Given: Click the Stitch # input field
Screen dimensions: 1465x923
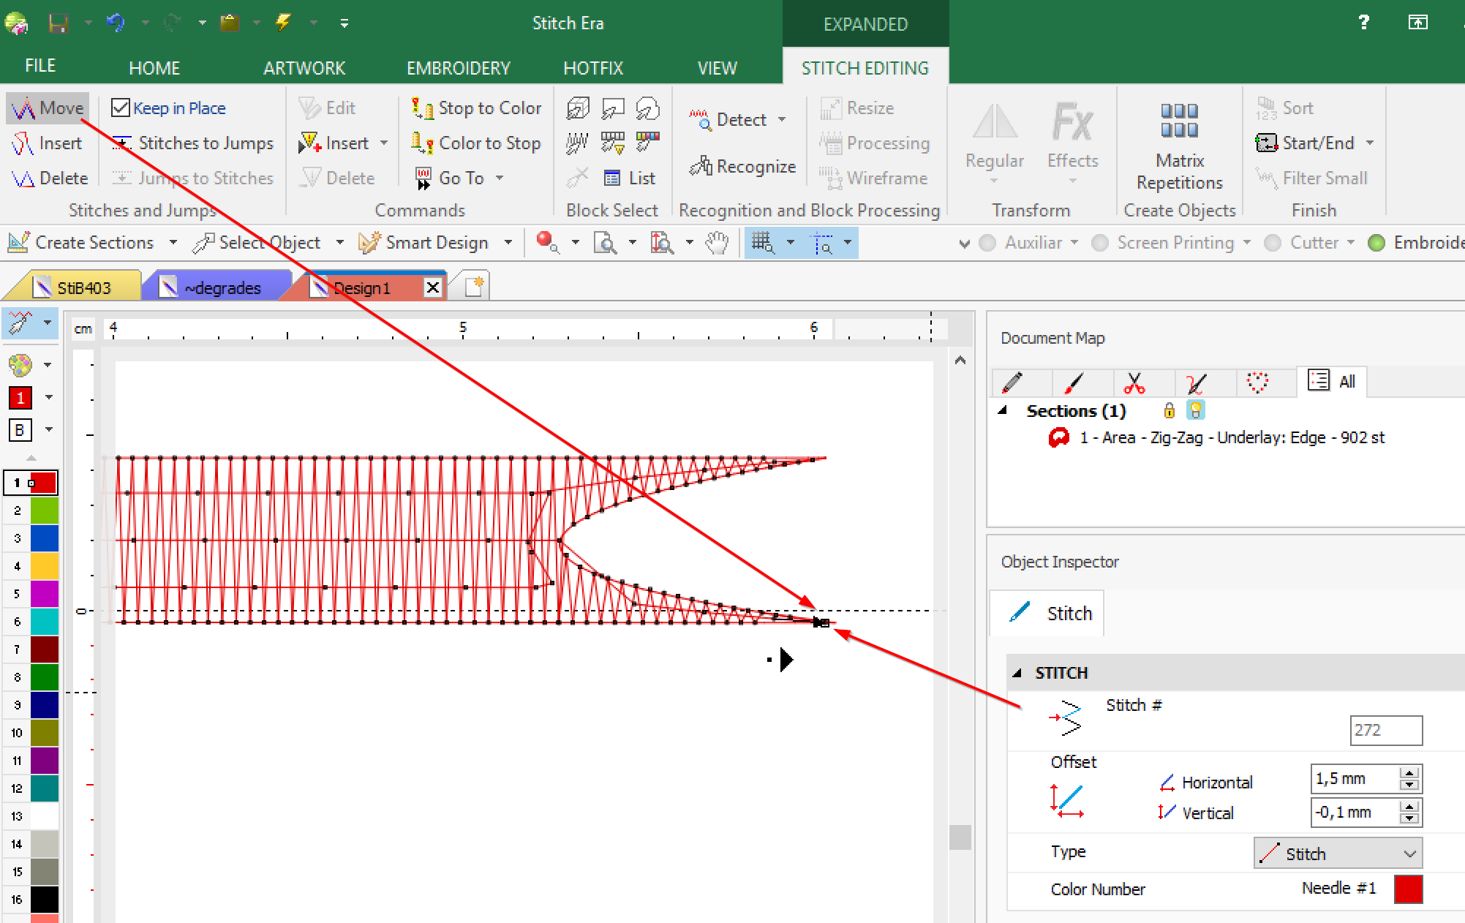Looking at the screenshot, I should click(x=1386, y=730).
